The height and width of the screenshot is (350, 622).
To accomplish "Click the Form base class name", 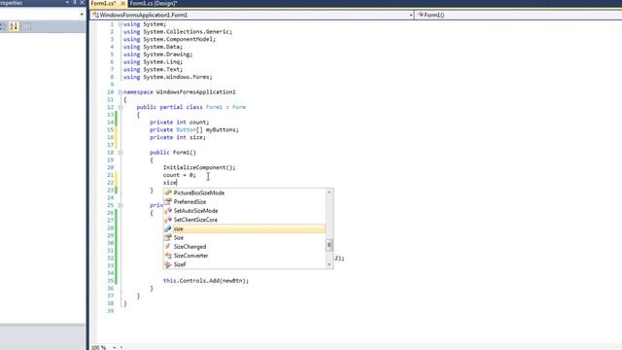I will click(239, 107).
